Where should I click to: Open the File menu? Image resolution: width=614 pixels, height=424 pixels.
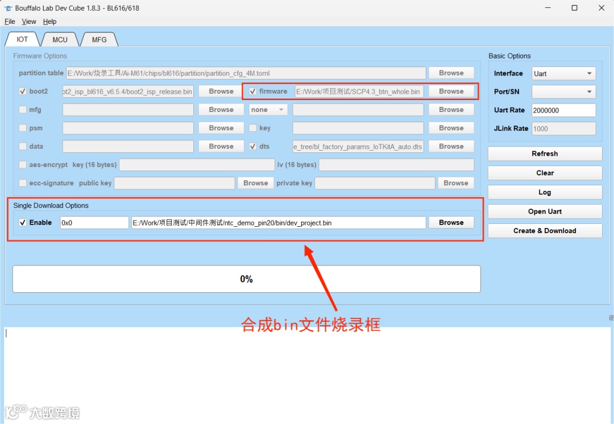coord(9,21)
